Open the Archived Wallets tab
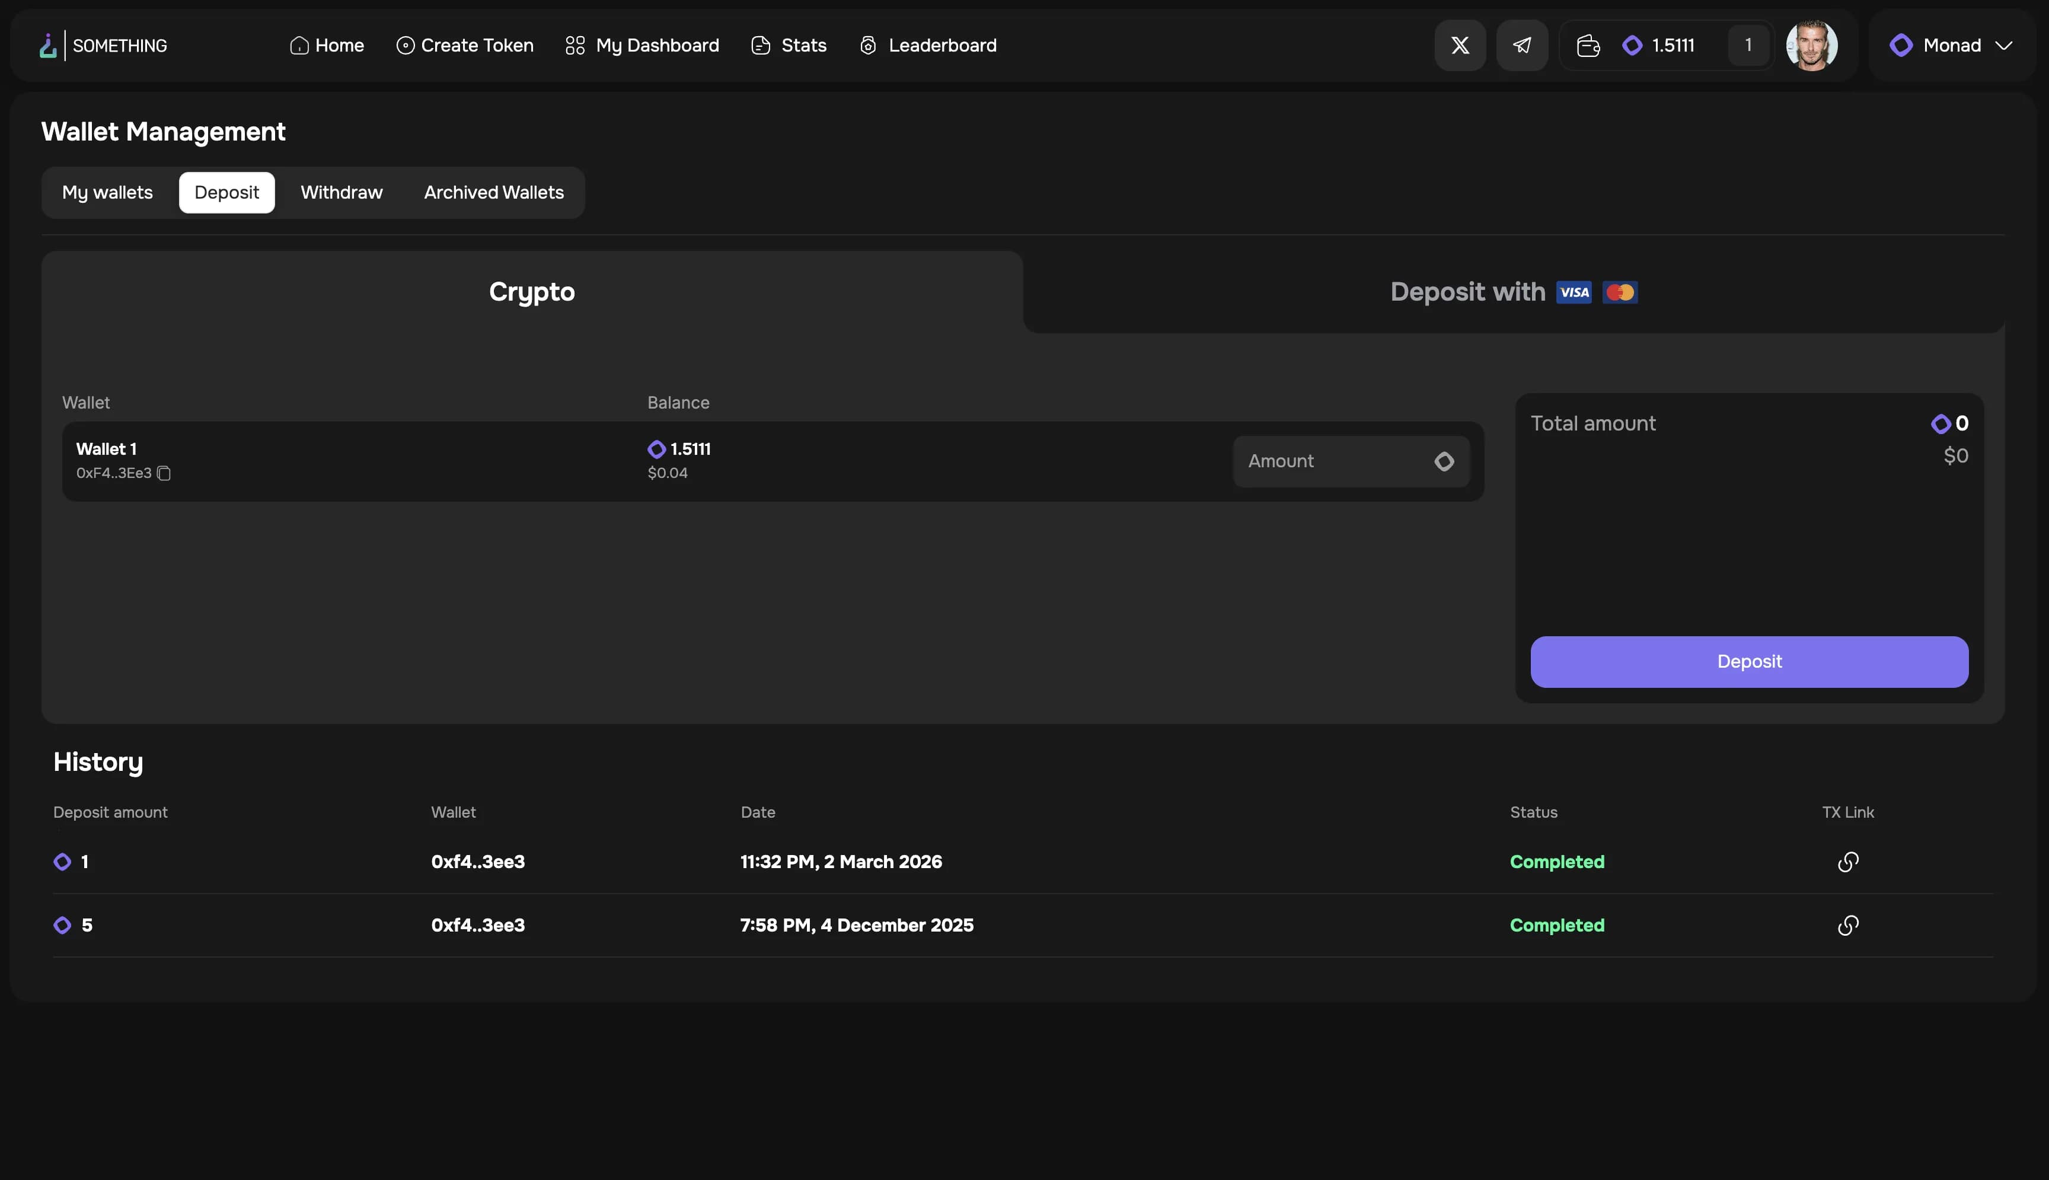Image resolution: width=2049 pixels, height=1180 pixels. coord(493,192)
